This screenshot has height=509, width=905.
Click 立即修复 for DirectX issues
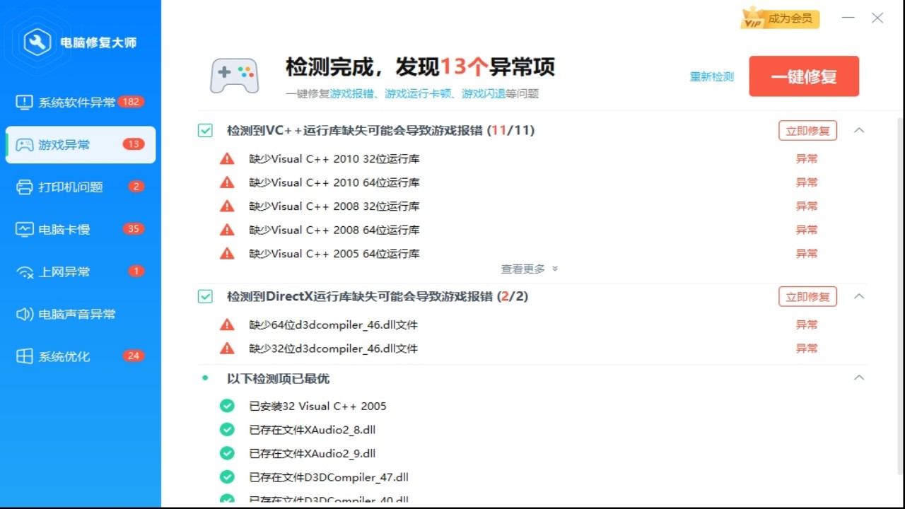(807, 296)
